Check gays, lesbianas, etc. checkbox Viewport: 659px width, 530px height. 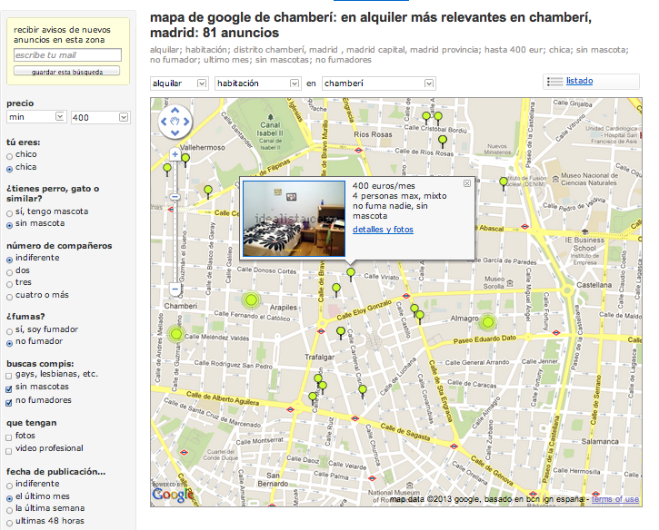click(9, 376)
